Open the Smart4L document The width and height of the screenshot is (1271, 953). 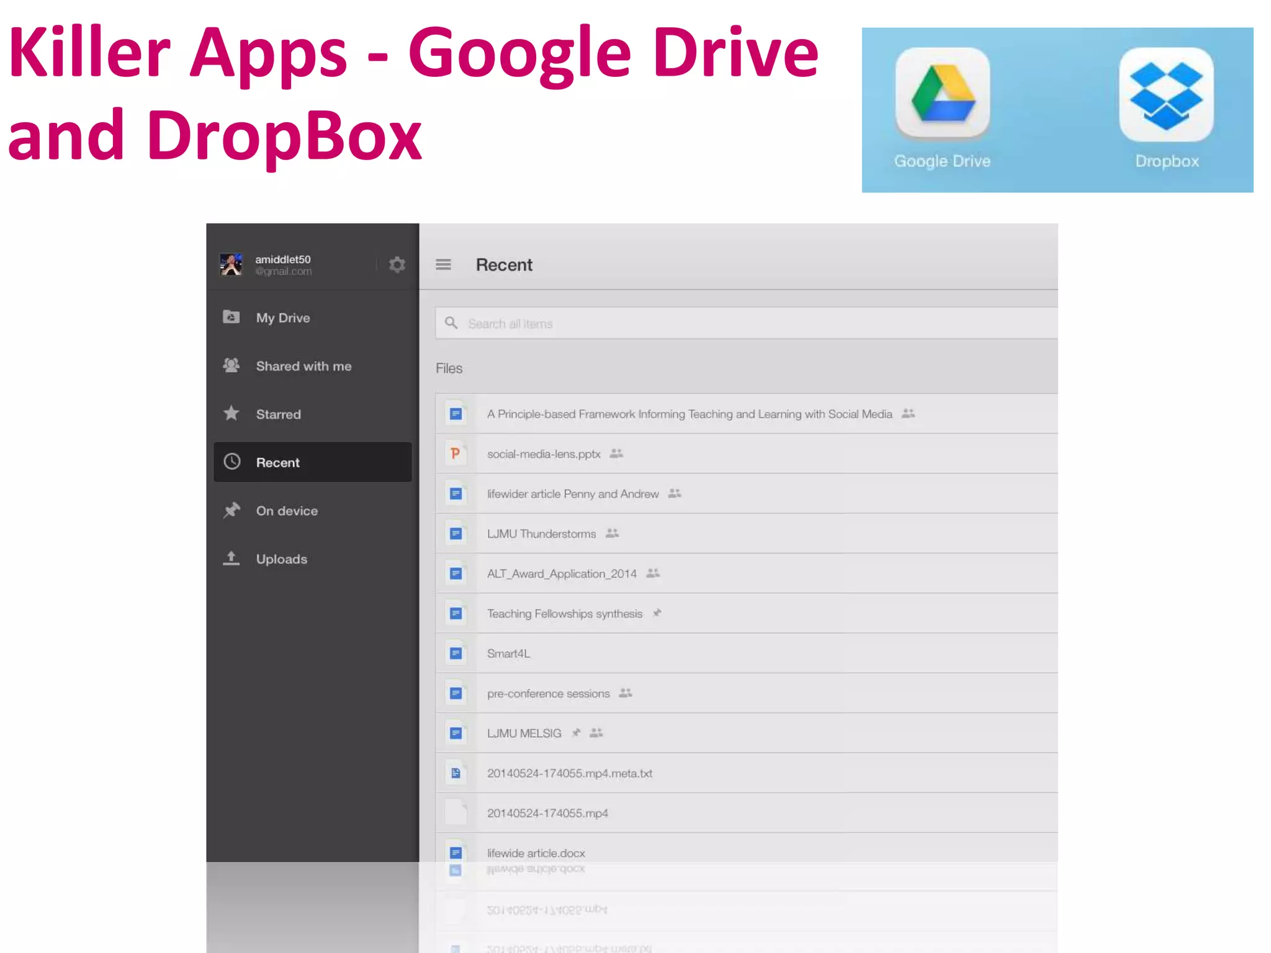(x=747, y=653)
